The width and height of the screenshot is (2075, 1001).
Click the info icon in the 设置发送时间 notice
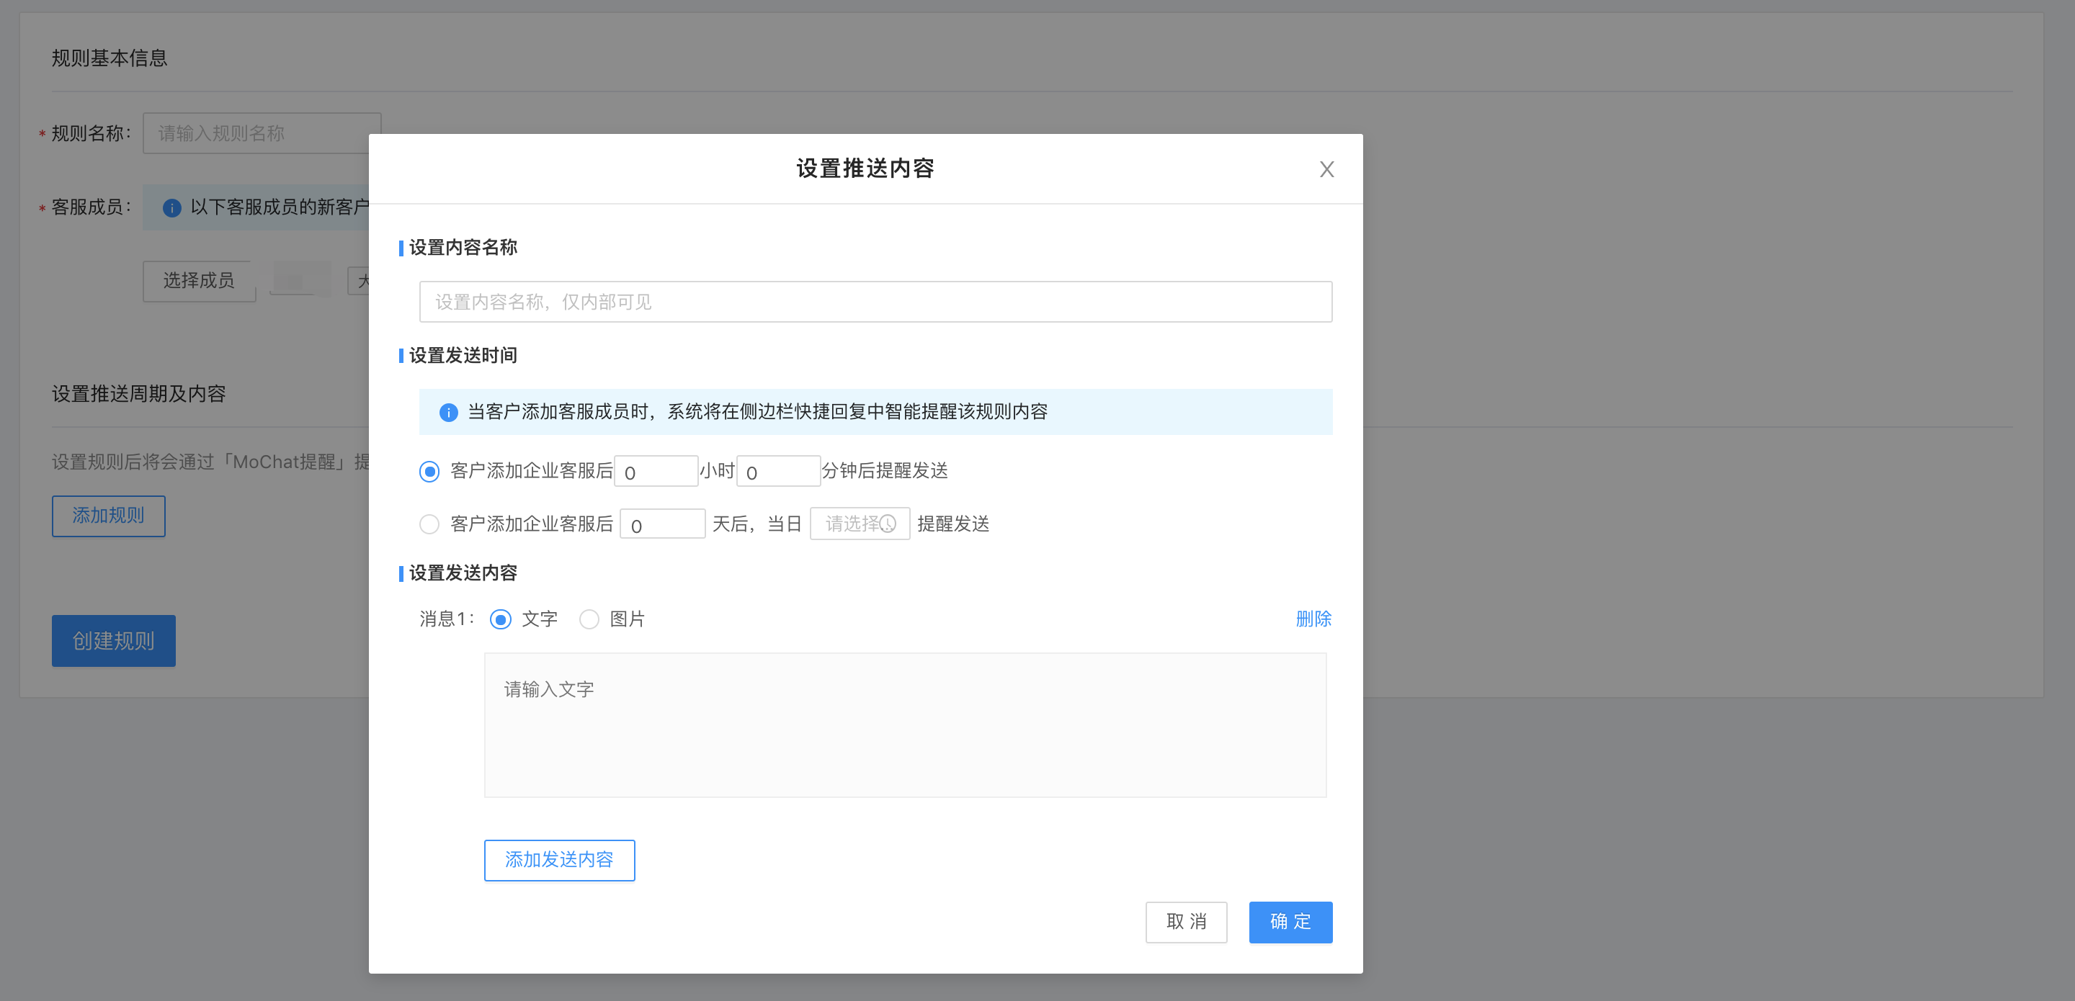(449, 413)
